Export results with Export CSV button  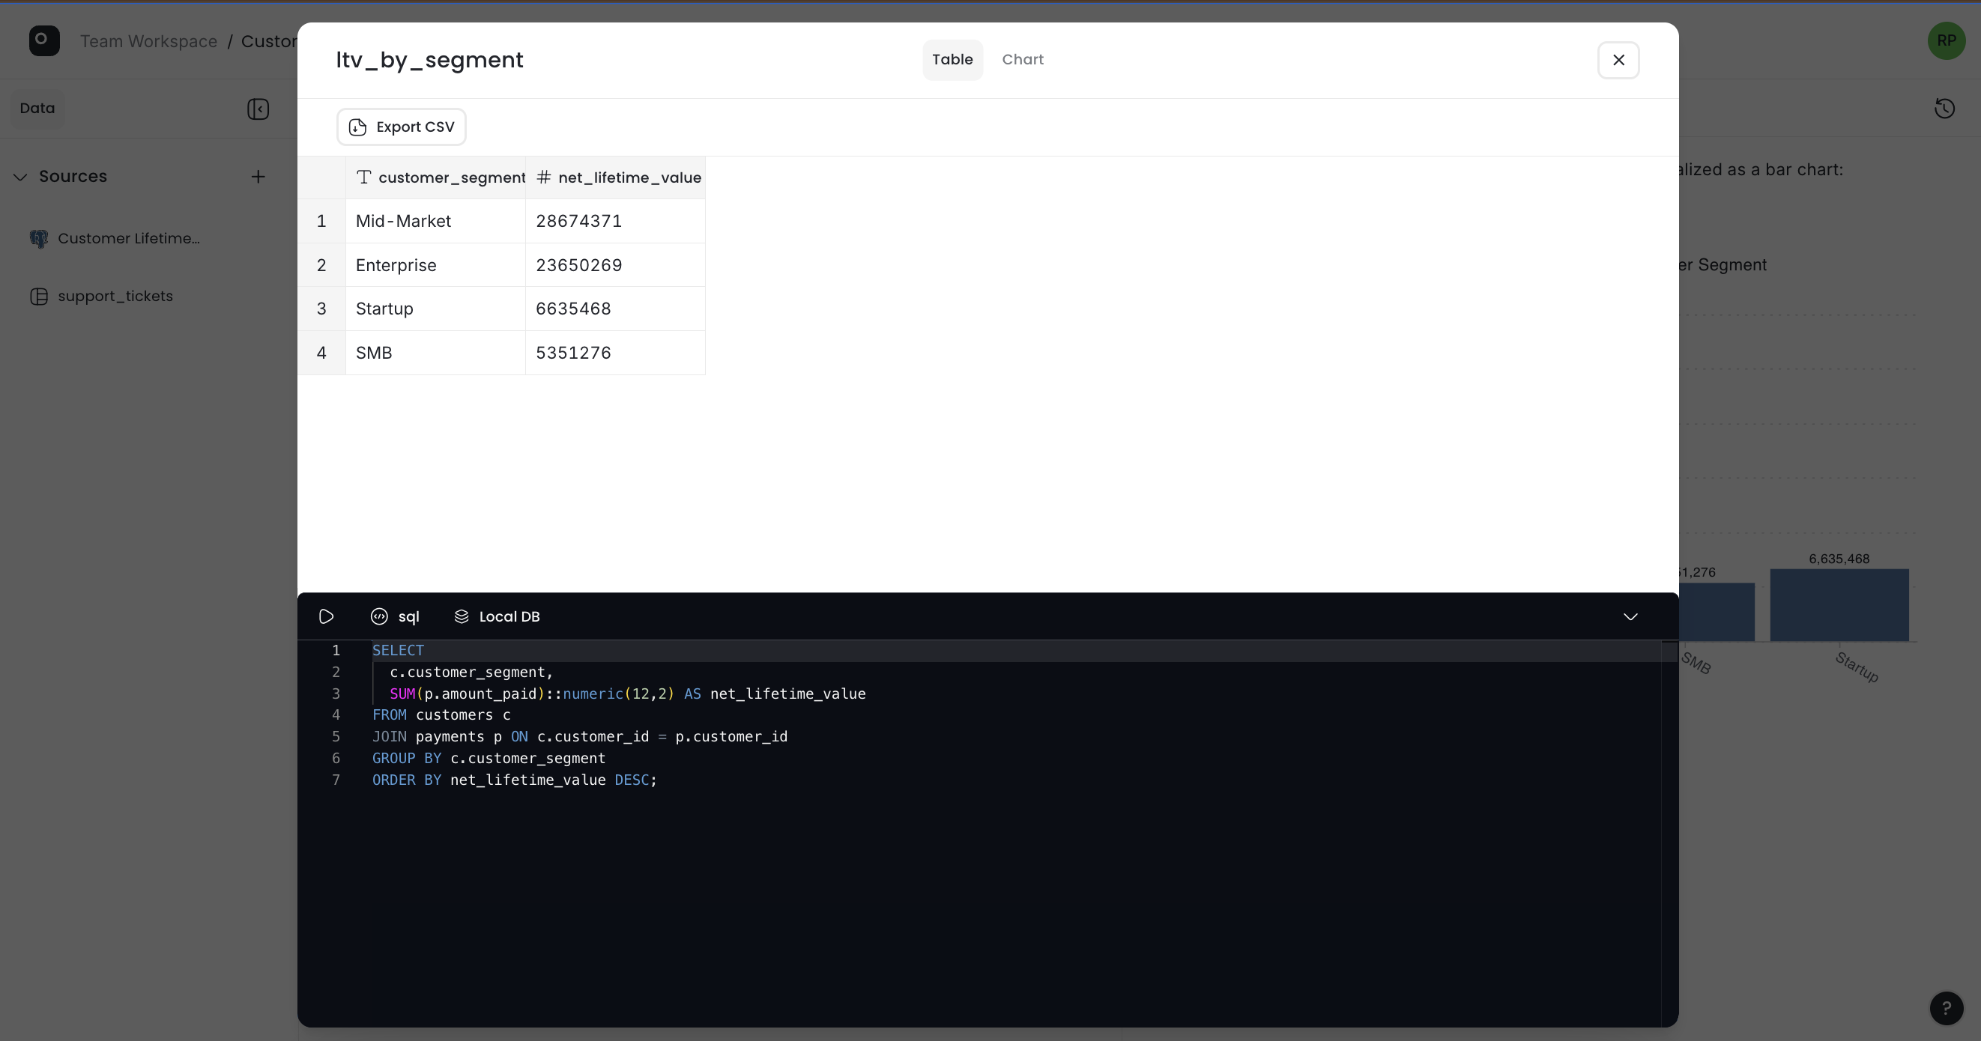click(402, 127)
